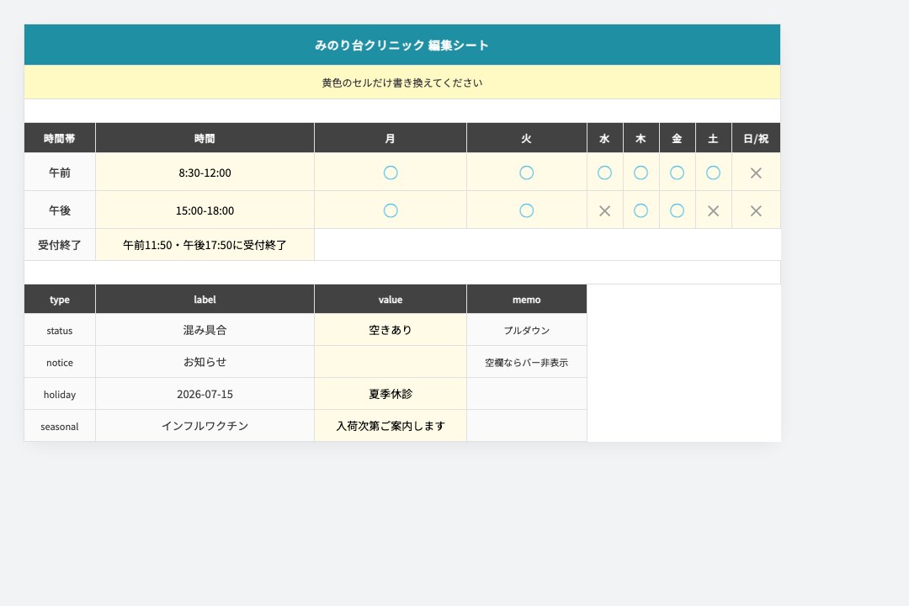Select Friday afternoon circle cell

click(x=677, y=210)
